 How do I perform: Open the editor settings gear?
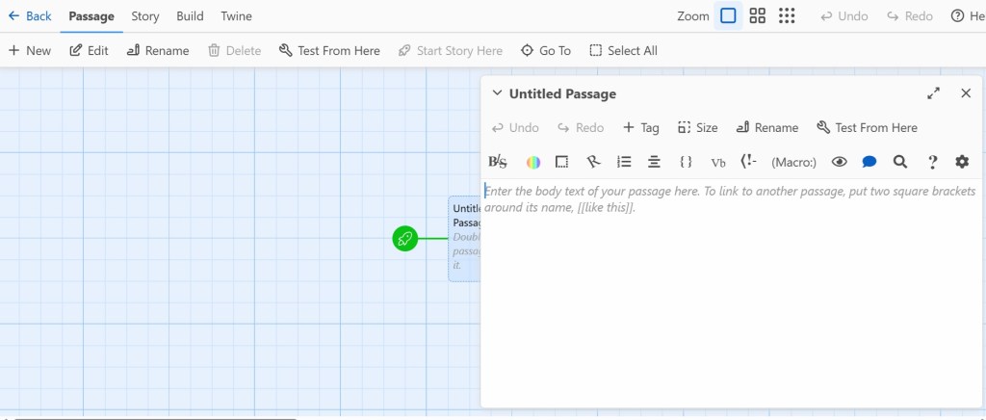tap(962, 162)
